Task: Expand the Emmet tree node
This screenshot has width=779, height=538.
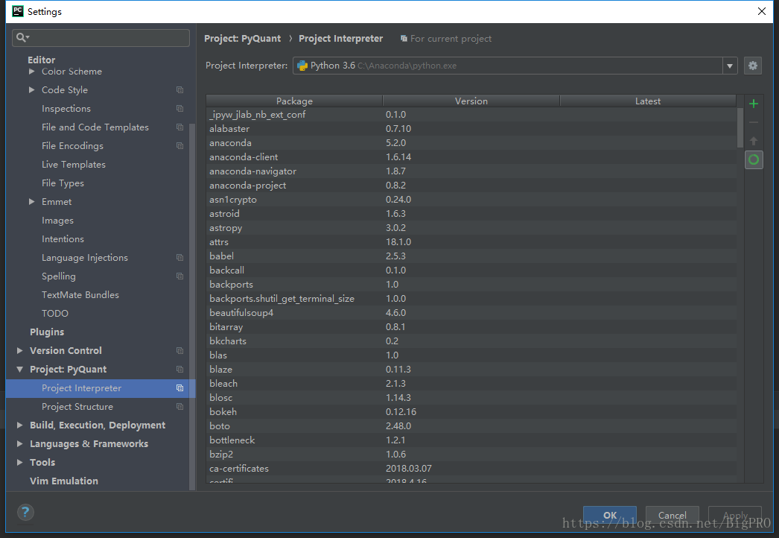Action: point(32,201)
